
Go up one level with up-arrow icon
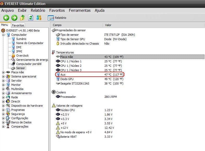coord(22,18)
